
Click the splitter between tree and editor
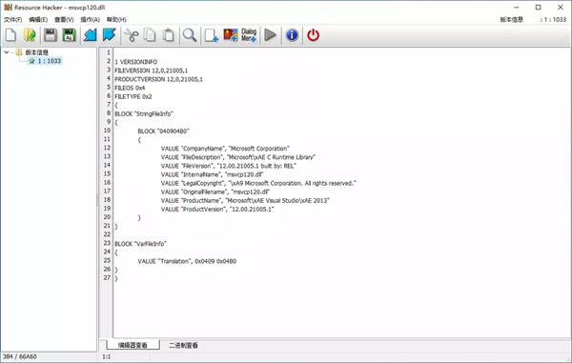tap(97, 199)
